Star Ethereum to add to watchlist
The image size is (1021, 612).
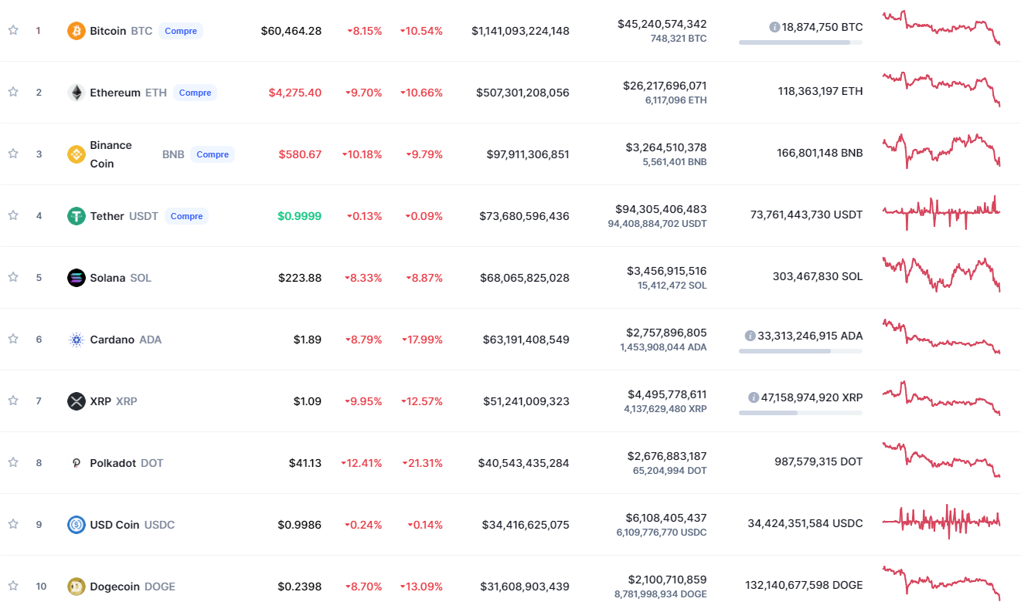tap(13, 92)
